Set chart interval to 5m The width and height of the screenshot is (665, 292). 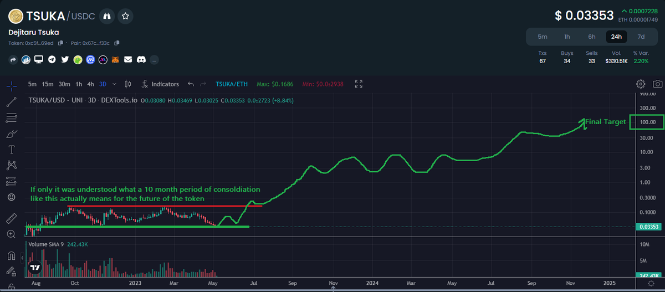tap(32, 84)
